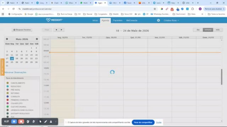Click the Sáb, 23/05 column header
Viewport: 227px width, 127px height.
[184, 37]
